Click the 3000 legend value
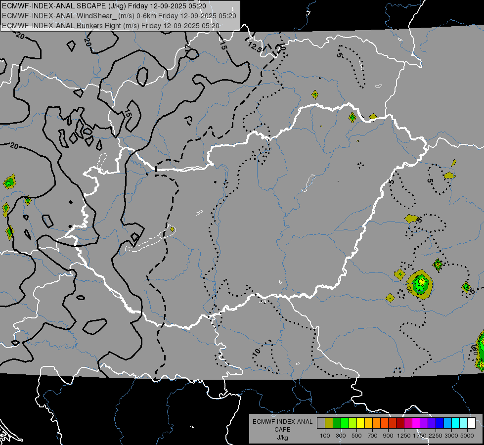Screen dimensions: 484x445 (x=451, y=436)
